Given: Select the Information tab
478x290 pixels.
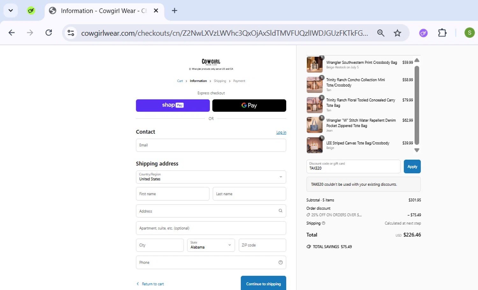Looking at the screenshot, I should point(104,11).
